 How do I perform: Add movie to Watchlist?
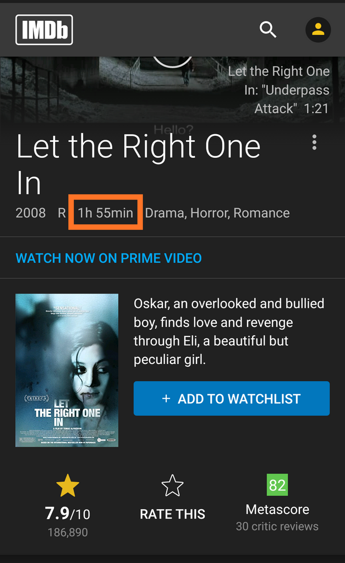[x=232, y=399]
